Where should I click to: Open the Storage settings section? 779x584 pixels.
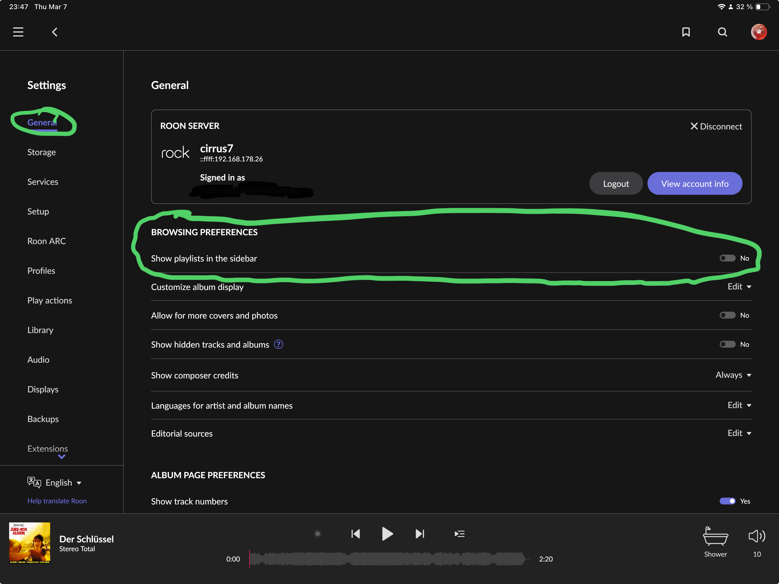(42, 152)
